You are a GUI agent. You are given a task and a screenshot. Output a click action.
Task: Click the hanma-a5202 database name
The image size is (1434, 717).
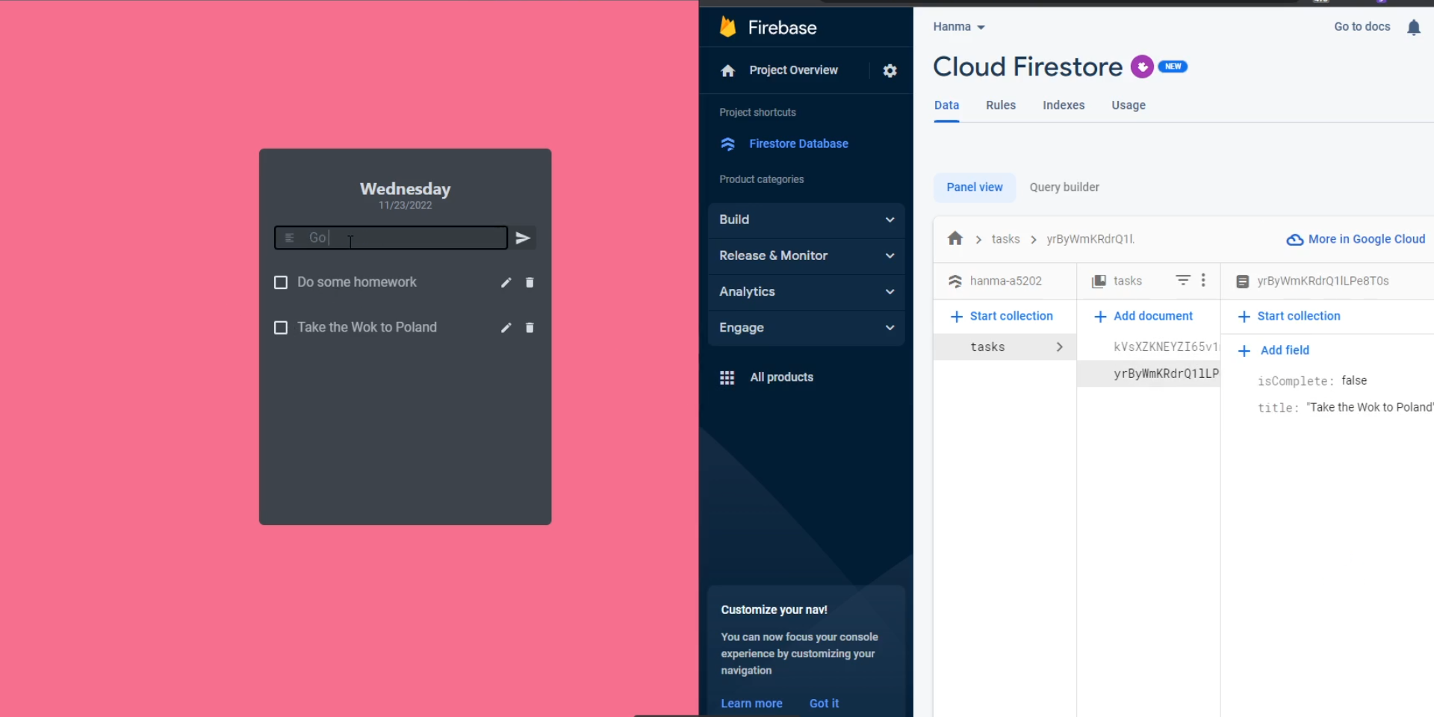coord(1005,281)
